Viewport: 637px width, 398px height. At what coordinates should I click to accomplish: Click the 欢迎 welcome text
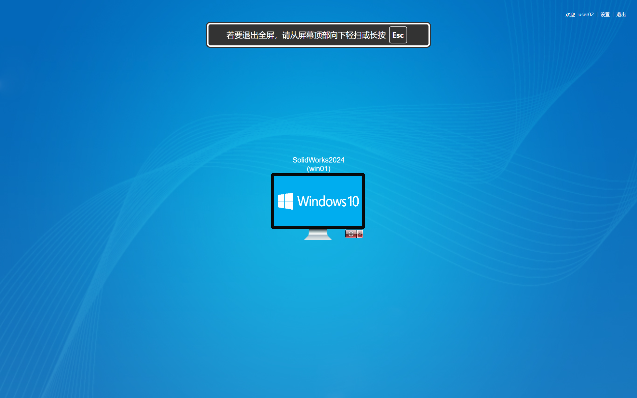tap(570, 15)
